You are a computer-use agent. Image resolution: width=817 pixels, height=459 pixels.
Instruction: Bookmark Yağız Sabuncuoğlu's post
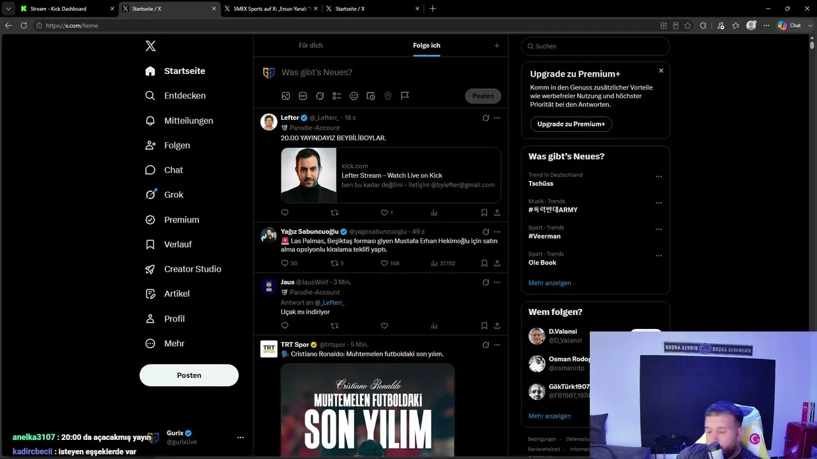coord(484,263)
